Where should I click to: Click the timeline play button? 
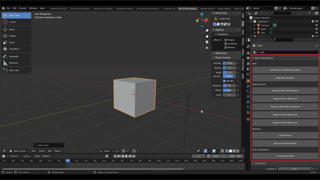[126, 156]
